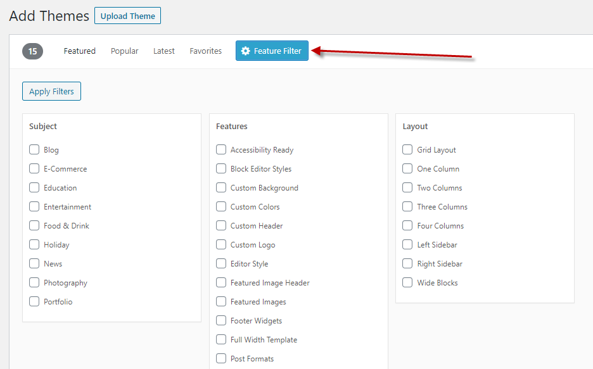
Task: Enable the Photography subject filter
Action: 34,282
